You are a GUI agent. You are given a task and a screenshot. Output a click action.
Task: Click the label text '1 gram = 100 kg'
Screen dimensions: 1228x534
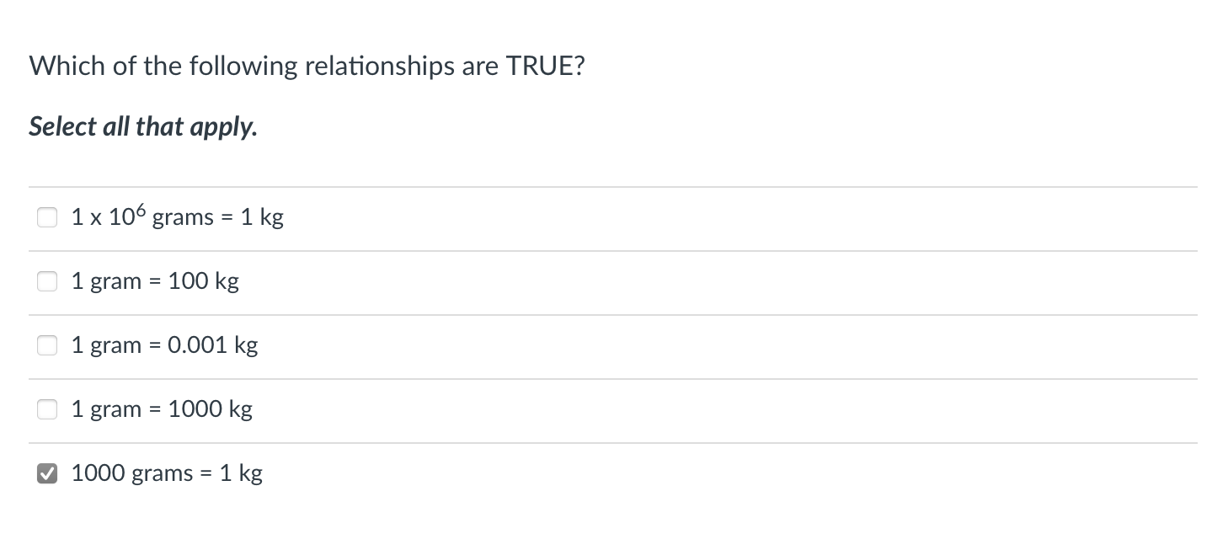tap(155, 281)
